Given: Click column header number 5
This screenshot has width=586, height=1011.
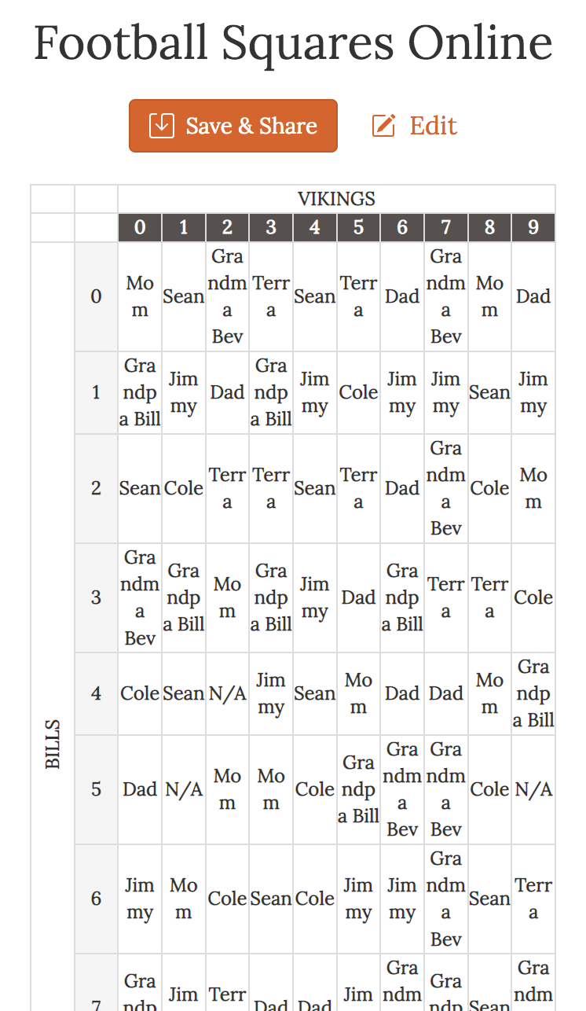Looking at the screenshot, I should pos(358,227).
